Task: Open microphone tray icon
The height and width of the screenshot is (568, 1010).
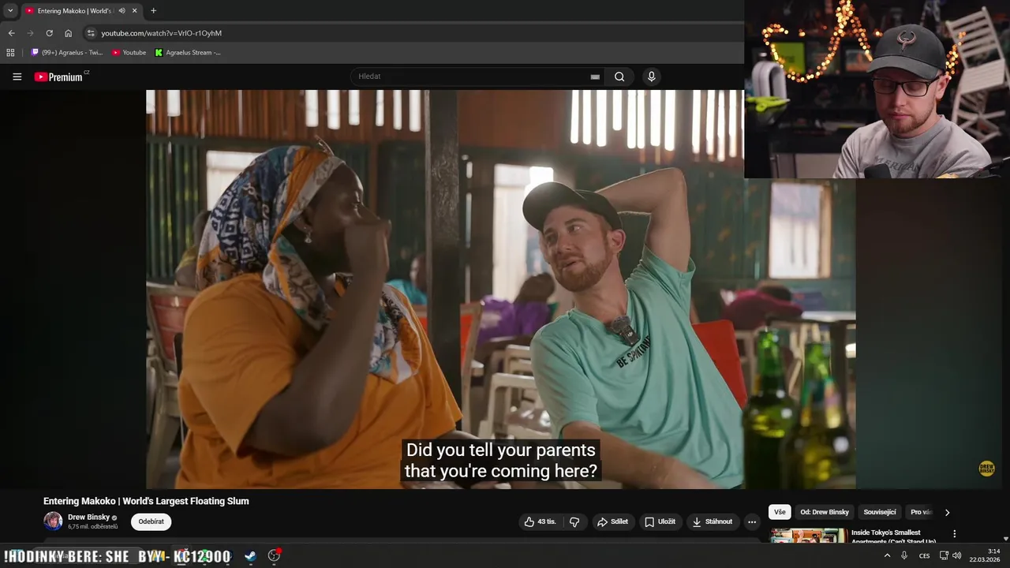Action: pyautogui.click(x=904, y=555)
